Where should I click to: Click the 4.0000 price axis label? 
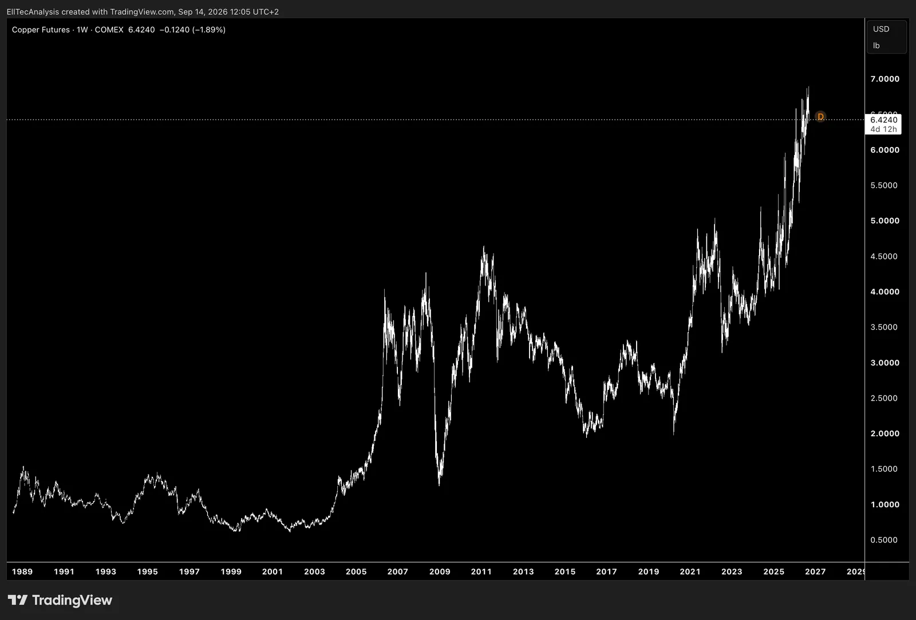(885, 292)
